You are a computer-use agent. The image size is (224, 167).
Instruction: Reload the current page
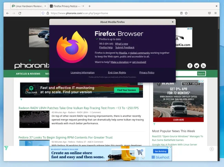tap(20, 13)
